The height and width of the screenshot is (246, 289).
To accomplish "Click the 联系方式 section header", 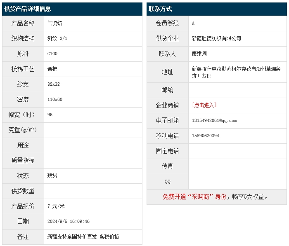I will [x=160, y=9].
